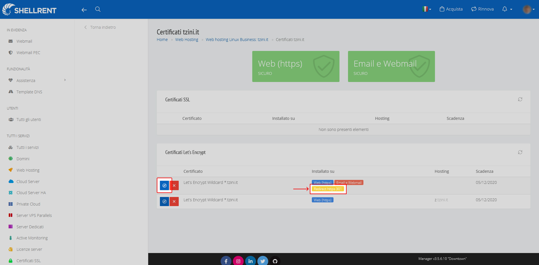The height and width of the screenshot is (265, 539).
Task: Open the user avatar menu
Action: [x=528, y=9]
